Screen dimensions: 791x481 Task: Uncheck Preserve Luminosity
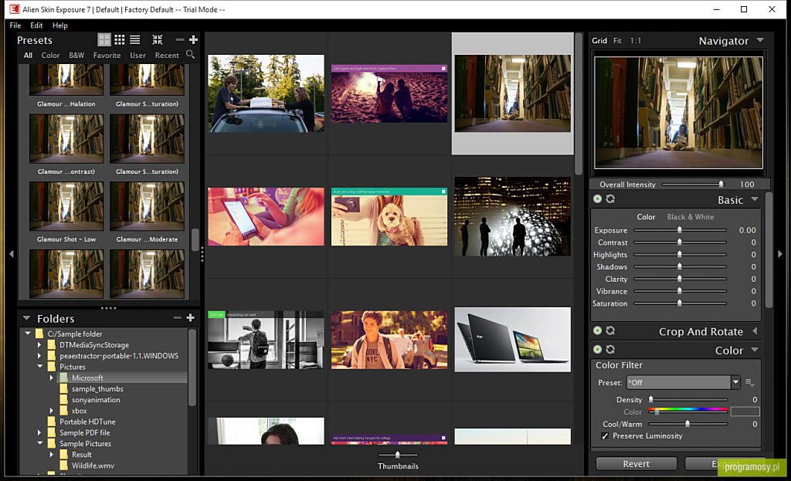click(x=605, y=436)
